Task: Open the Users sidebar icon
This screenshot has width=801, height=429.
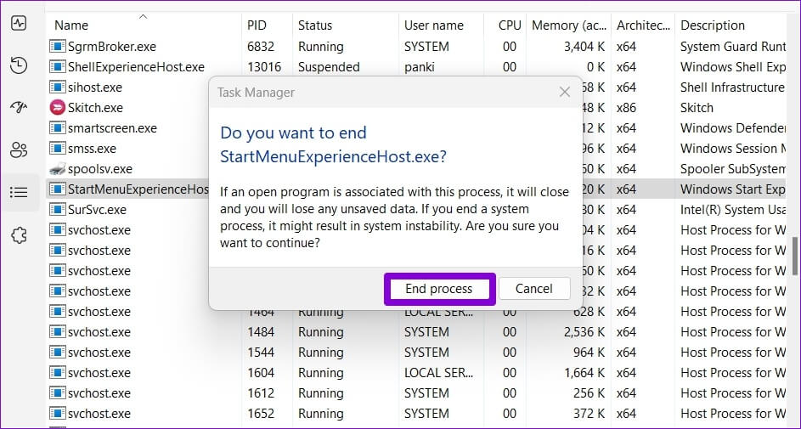Action: [x=19, y=150]
